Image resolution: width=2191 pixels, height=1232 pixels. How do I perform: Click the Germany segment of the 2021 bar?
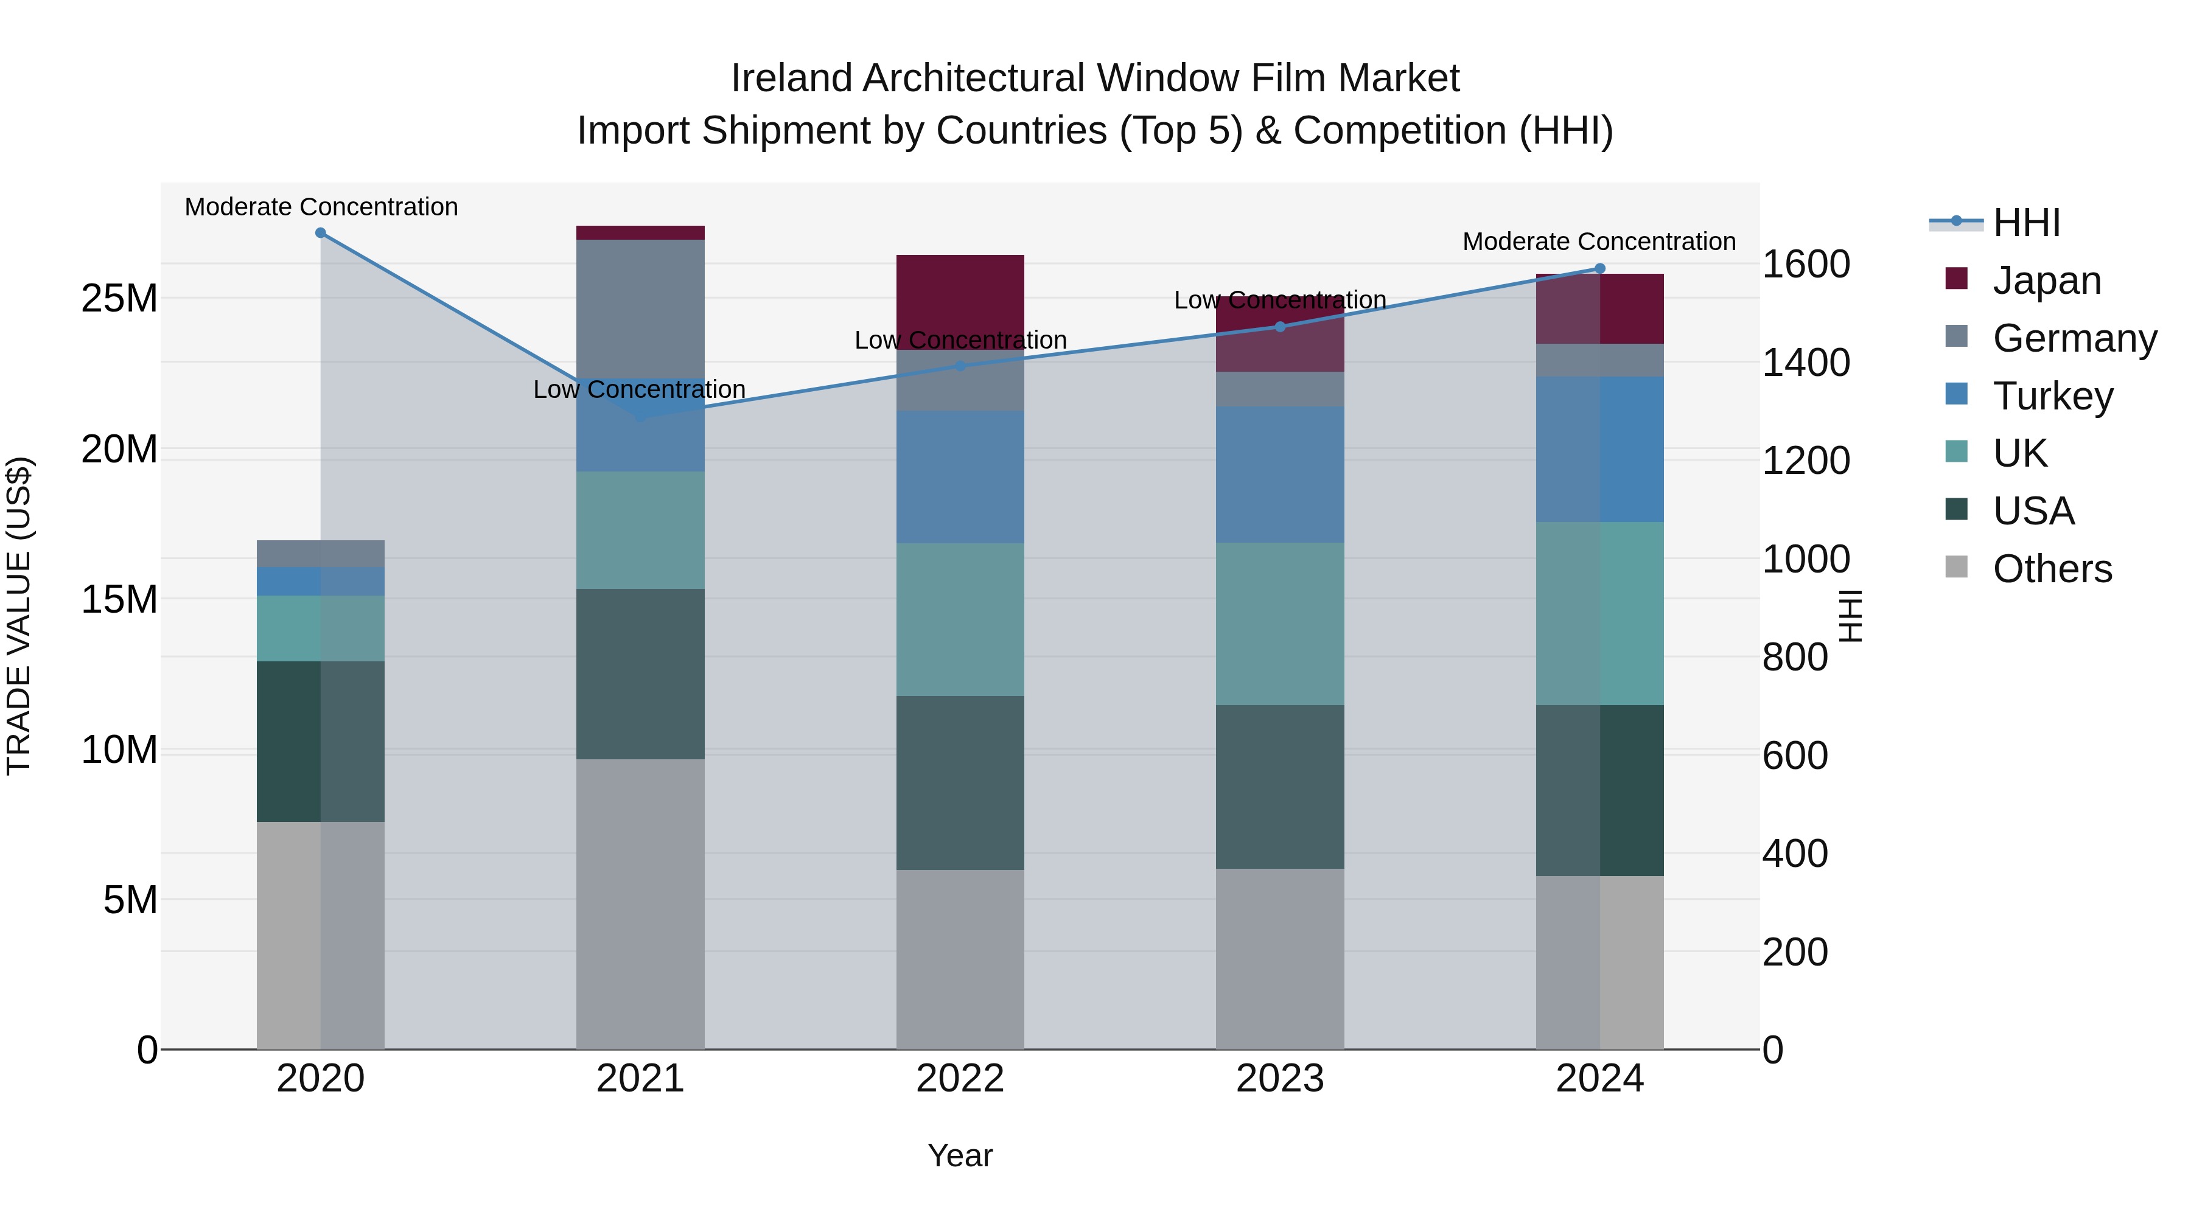pyautogui.click(x=640, y=308)
